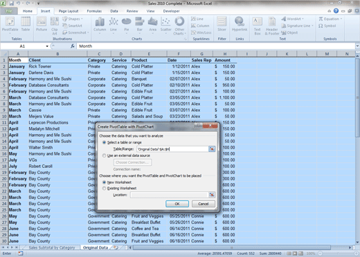Viewport: 360px width, 257px height.
Task: Insert a Symbol
Action: (x=327, y=26)
